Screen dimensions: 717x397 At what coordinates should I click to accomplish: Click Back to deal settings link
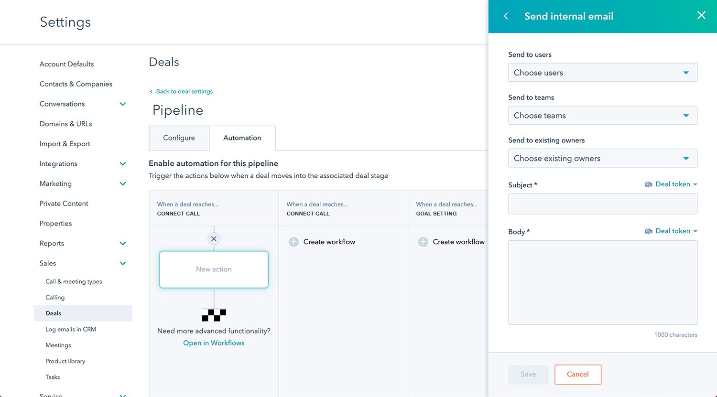(181, 91)
